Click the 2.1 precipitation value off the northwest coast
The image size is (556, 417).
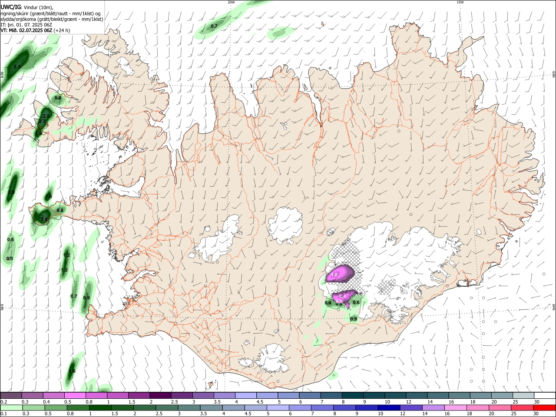[x=17, y=66]
